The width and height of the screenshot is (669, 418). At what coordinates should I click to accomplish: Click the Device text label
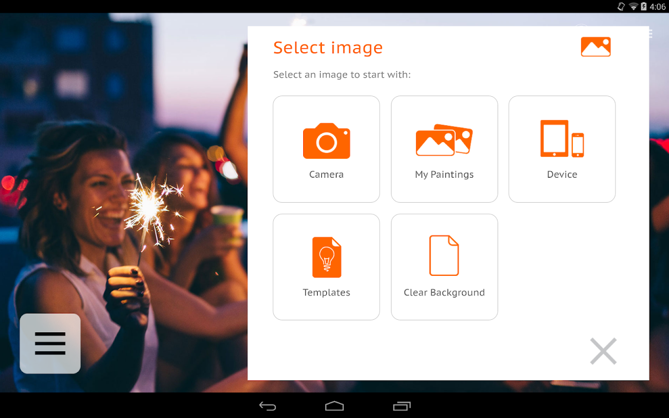coord(562,175)
